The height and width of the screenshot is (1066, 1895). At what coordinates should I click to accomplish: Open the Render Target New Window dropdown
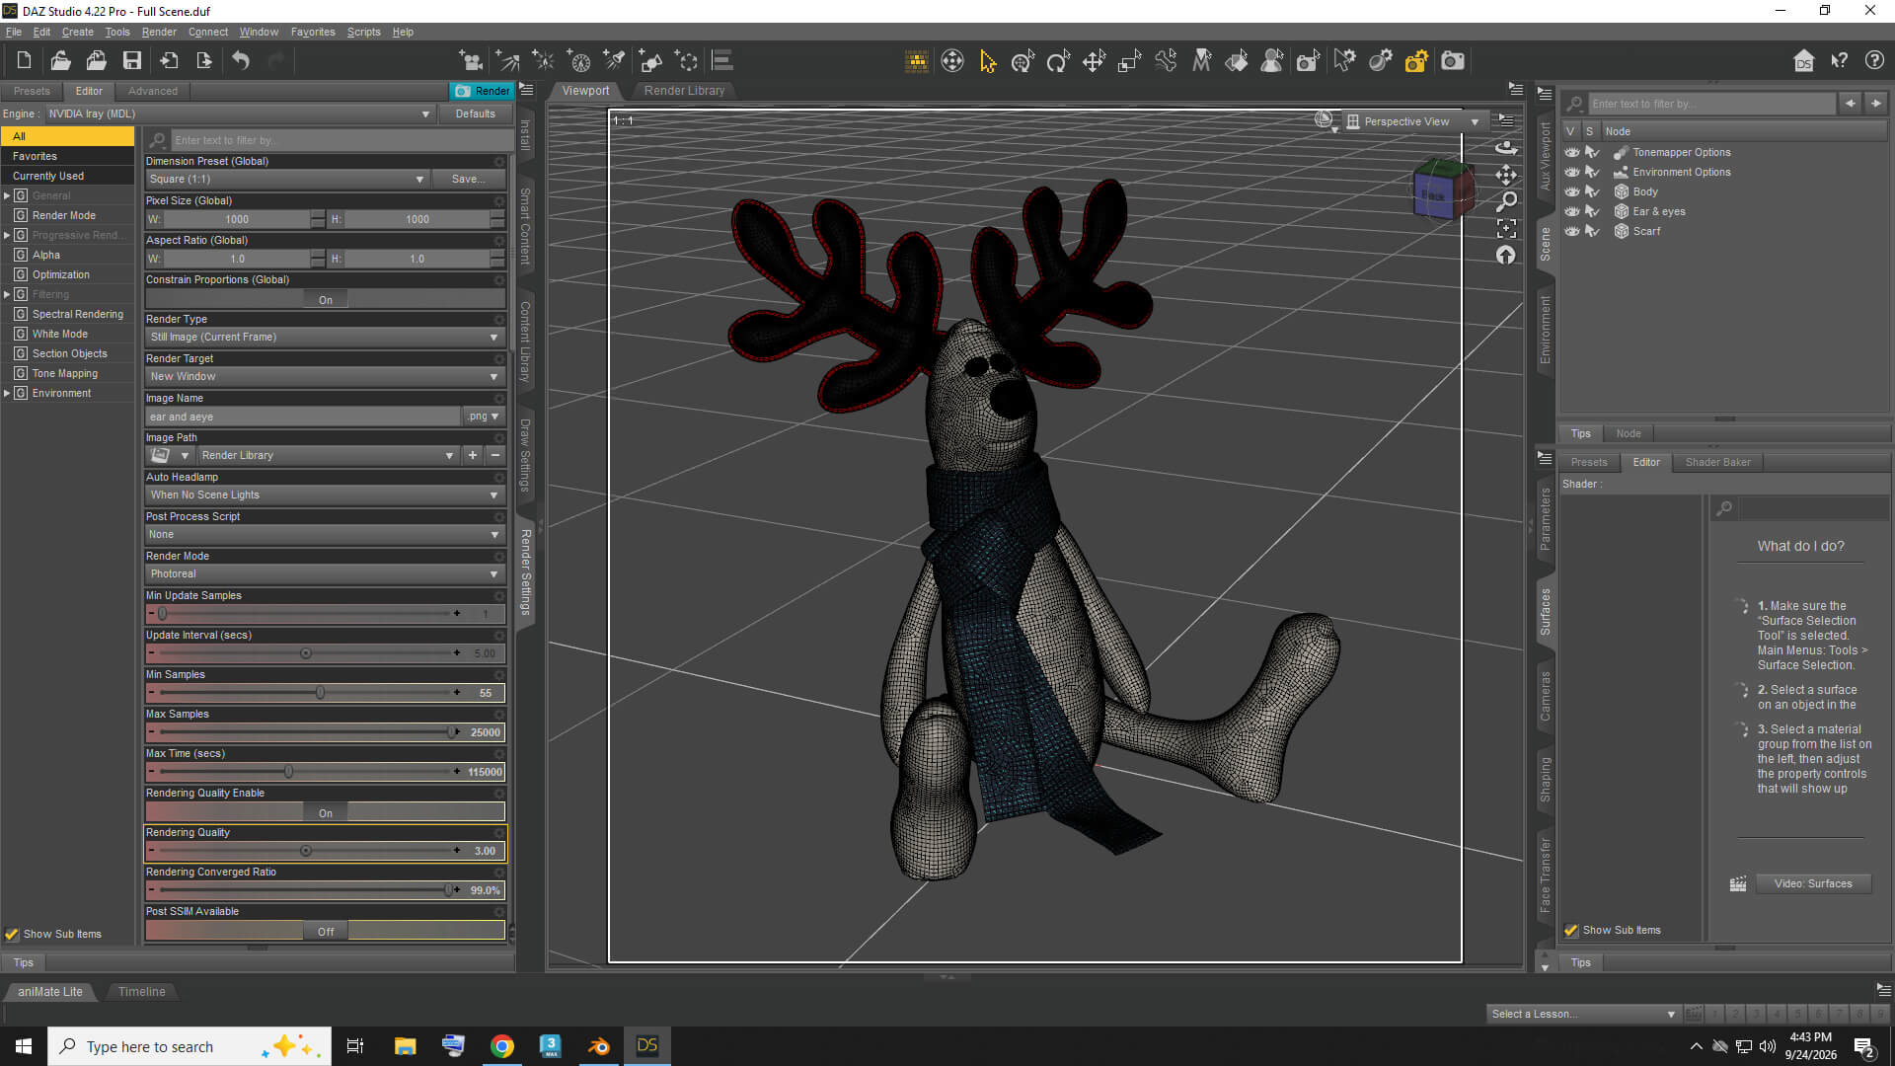(x=325, y=376)
